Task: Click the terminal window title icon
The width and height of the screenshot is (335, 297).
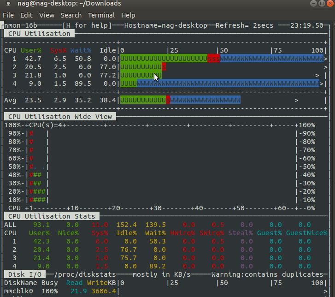Action: coord(8,3)
